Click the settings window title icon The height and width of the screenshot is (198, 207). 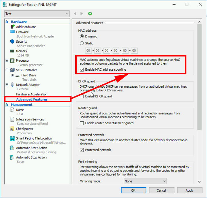click(5, 5)
